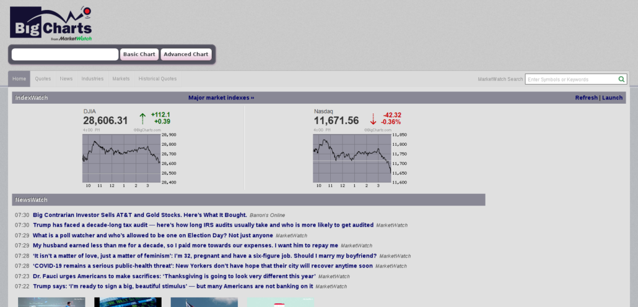
Task: Click the Refresh link in IndexWatch
Action: [586, 98]
